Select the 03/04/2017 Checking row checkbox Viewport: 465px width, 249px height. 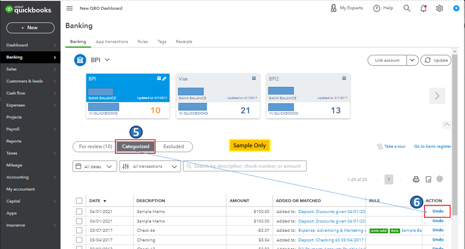79,240
